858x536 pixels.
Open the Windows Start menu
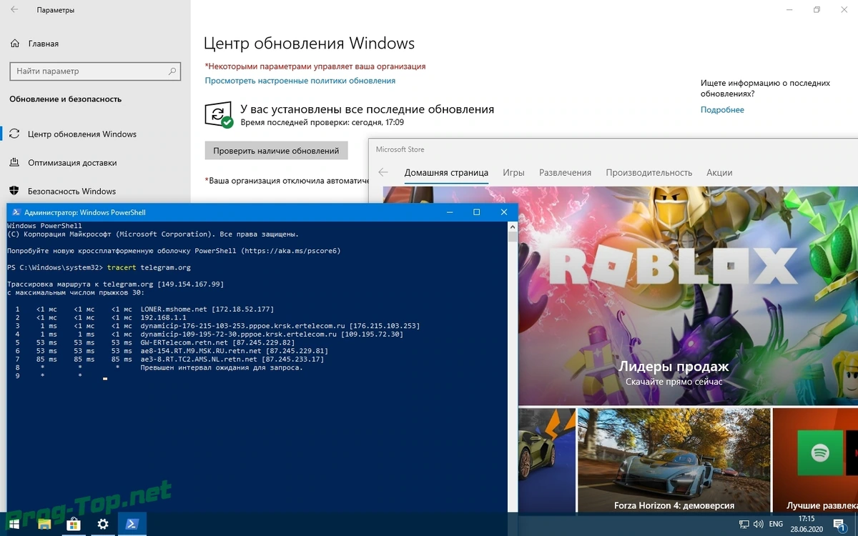(14, 525)
